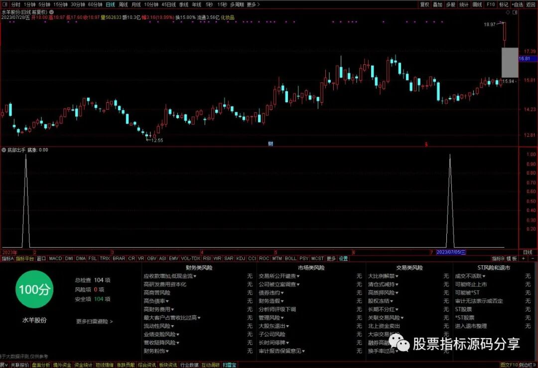
Task: Click the 更多扫雷避险 > link
Action: tap(94, 322)
